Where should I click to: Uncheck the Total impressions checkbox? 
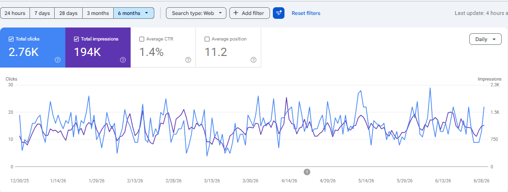76,39
